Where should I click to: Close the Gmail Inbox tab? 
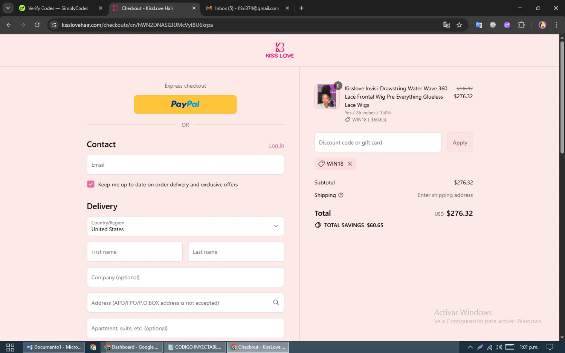(287, 8)
